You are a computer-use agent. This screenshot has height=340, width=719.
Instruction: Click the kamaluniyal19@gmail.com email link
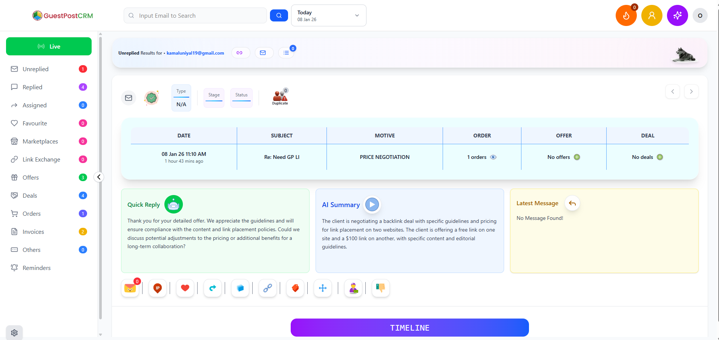pos(195,53)
